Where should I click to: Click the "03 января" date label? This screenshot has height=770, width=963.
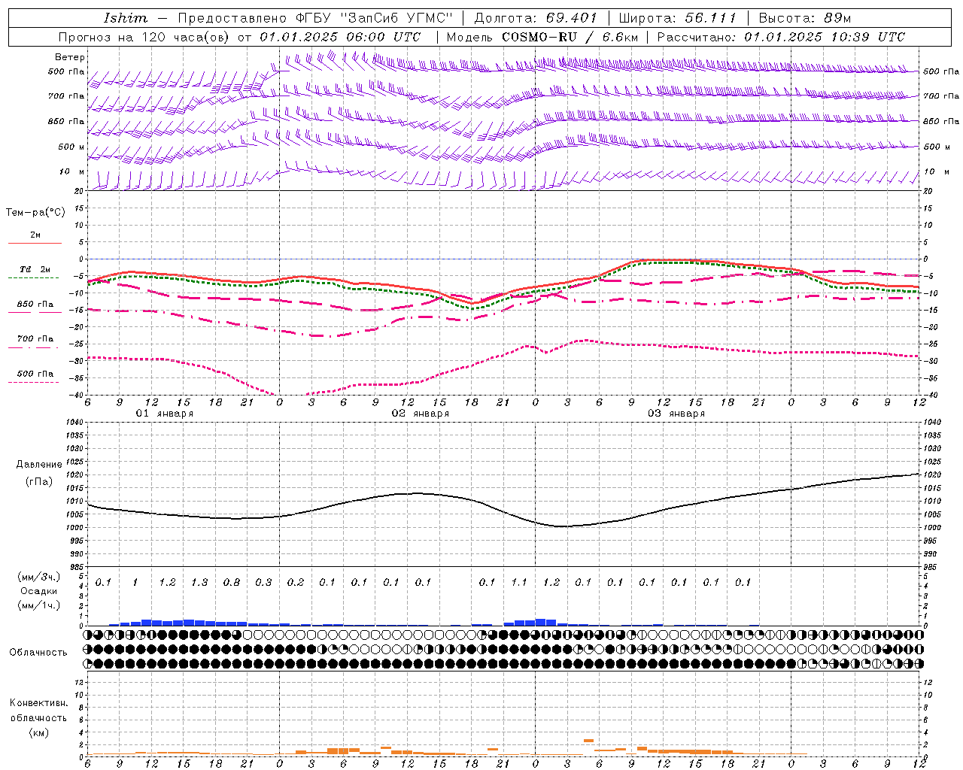676,414
